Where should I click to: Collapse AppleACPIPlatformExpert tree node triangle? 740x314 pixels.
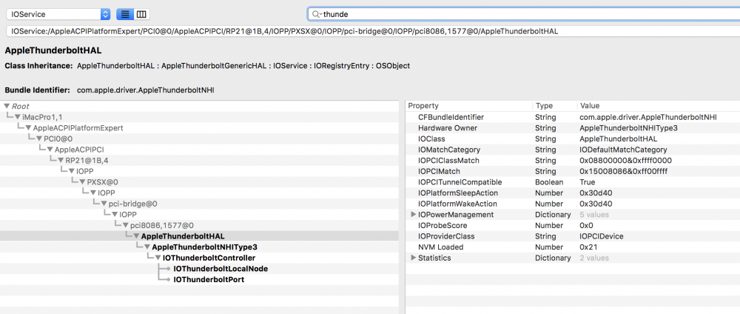28,127
